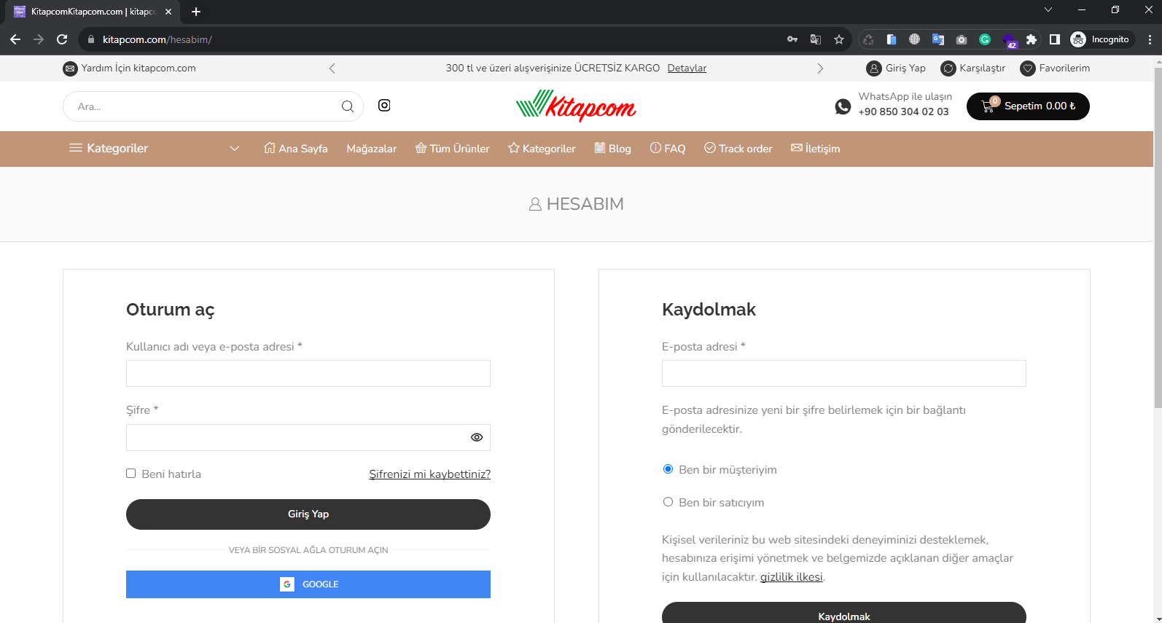1162x623 pixels.
Task: Click the password key icon in address bar
Action: tap(792, 39)
